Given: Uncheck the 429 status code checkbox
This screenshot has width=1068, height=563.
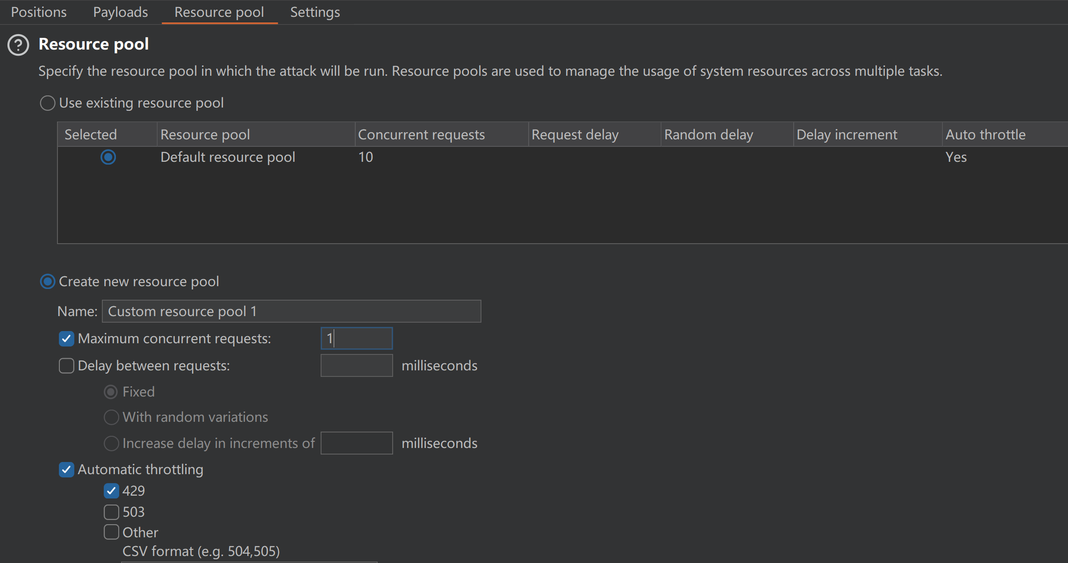Looking at the screenshot, I should 111,491.
